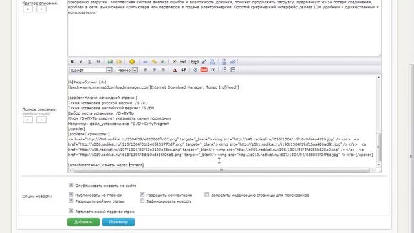Click the '[leech=www.internetdownloadmanager.com]' line
414x233 pixels.
coord(153,87)
